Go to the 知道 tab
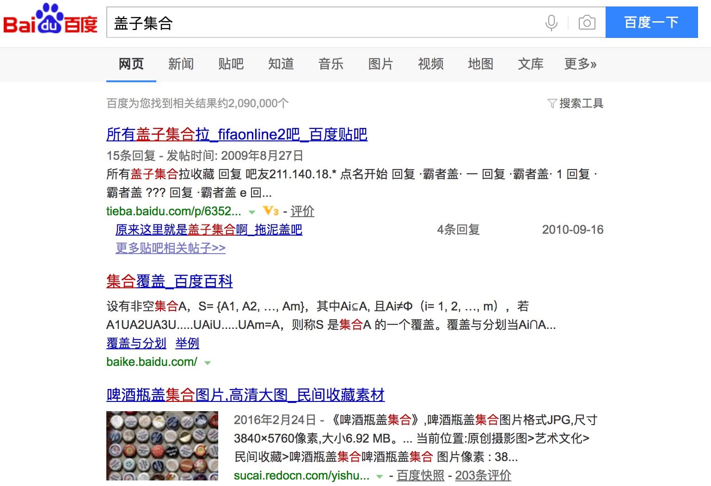Image resolution: width=711 pixels, height=486 pixels. (281, 64)
